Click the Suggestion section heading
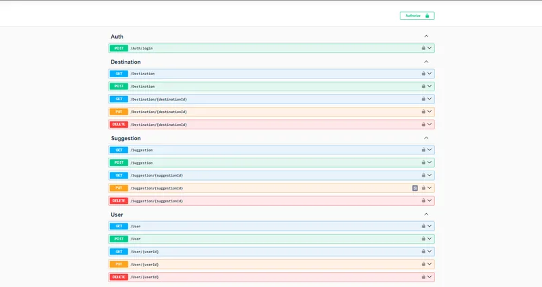Image resolution: width=542 pixels, height=287 pixels. pos(126,138)
